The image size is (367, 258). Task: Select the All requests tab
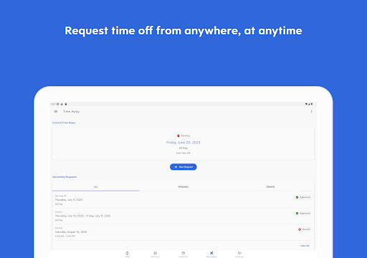[x=96, y=187]
